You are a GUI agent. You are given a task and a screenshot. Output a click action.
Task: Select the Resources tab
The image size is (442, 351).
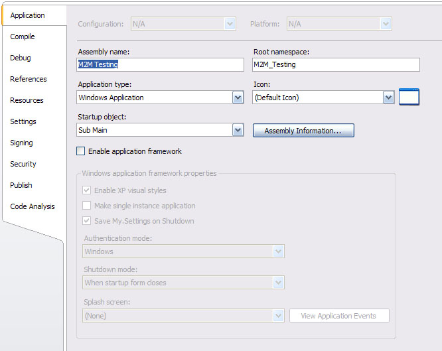[x=27, y=100]
